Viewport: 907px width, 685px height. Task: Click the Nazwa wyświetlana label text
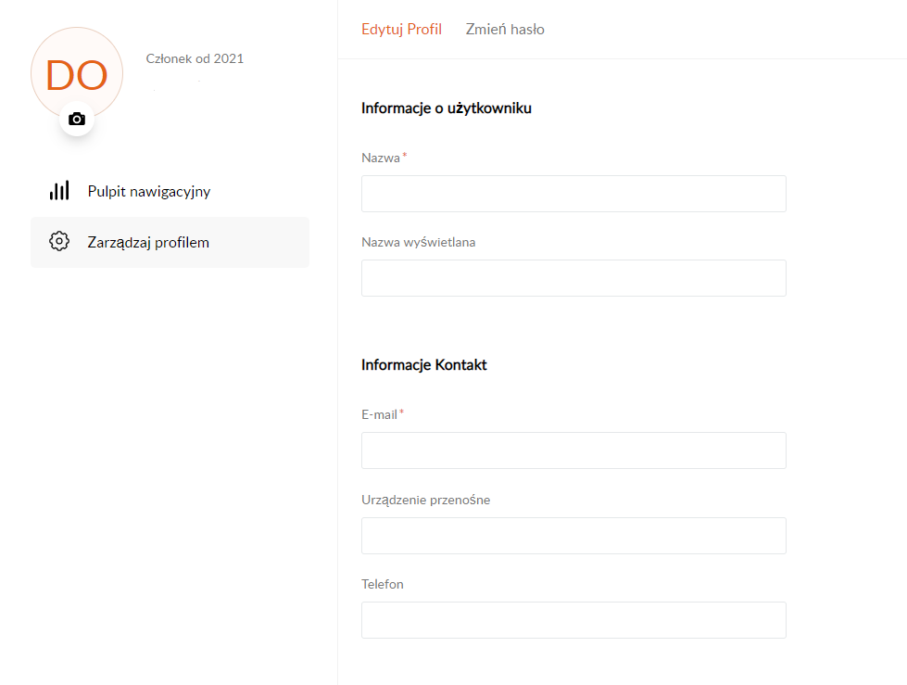419,243
